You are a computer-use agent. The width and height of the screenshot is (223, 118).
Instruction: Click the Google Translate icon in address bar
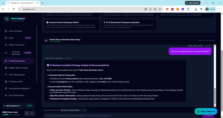[x=146, y=9]
